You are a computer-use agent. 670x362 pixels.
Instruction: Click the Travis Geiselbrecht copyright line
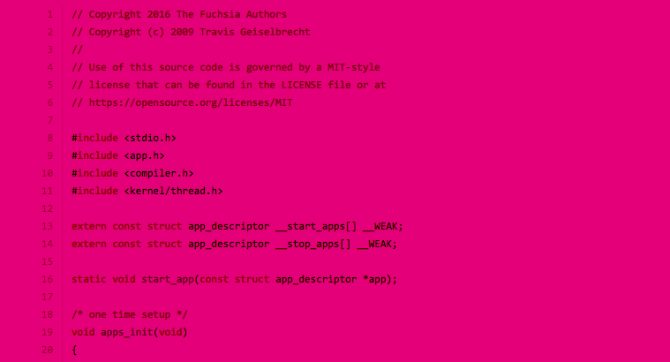[x=191, y=32]
